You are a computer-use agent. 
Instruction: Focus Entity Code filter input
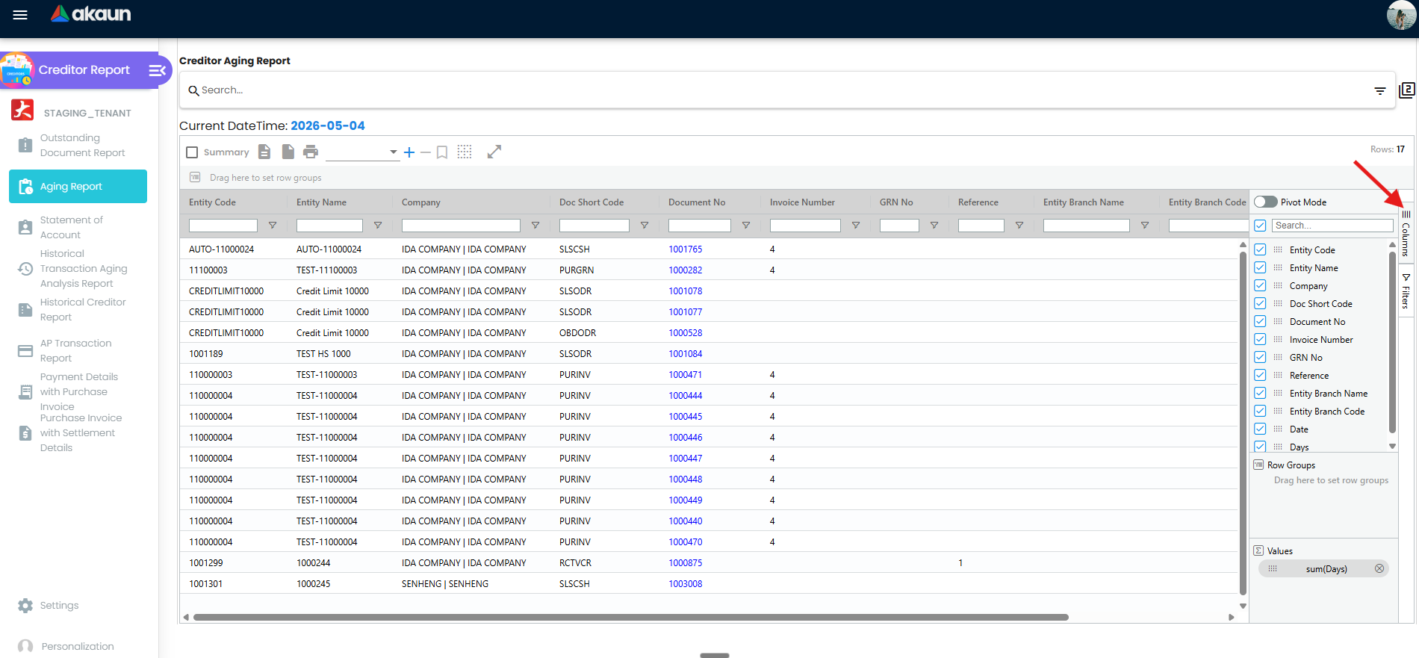223,226
